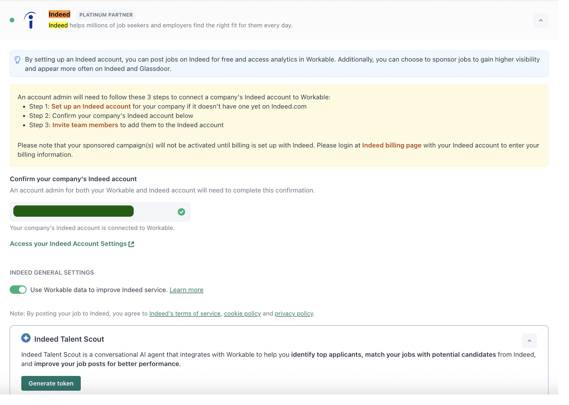Click the Generate token button

51,383
